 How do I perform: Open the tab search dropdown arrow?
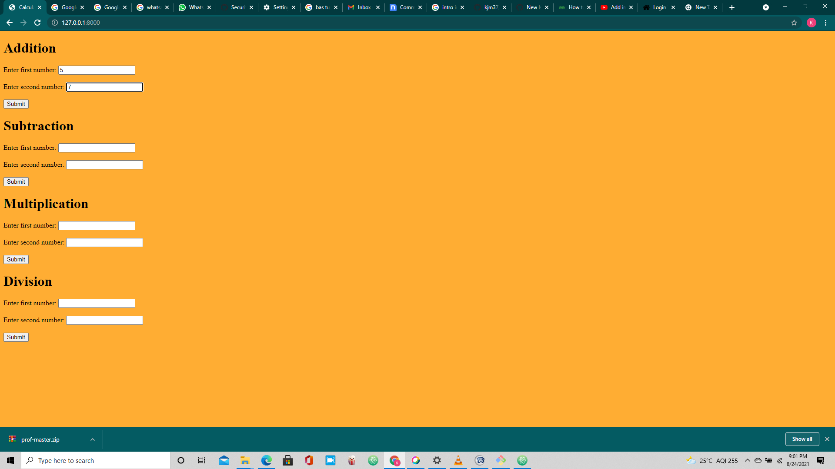coord(765,7)
